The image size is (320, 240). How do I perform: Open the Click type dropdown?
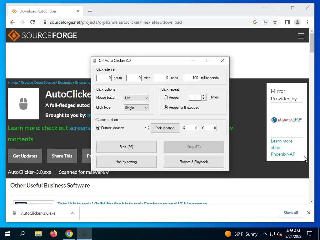(x=136, y=108)
